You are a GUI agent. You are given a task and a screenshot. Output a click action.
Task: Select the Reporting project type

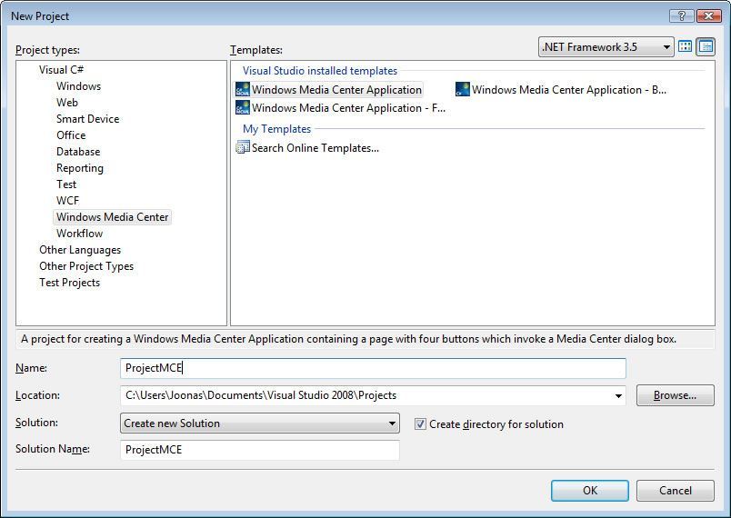80,168
